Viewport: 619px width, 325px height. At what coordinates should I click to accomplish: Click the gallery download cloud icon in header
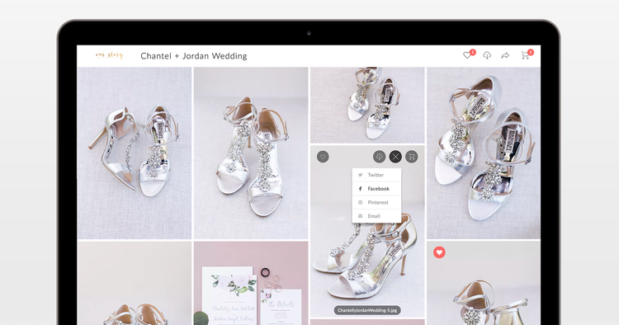coord(487,55)
